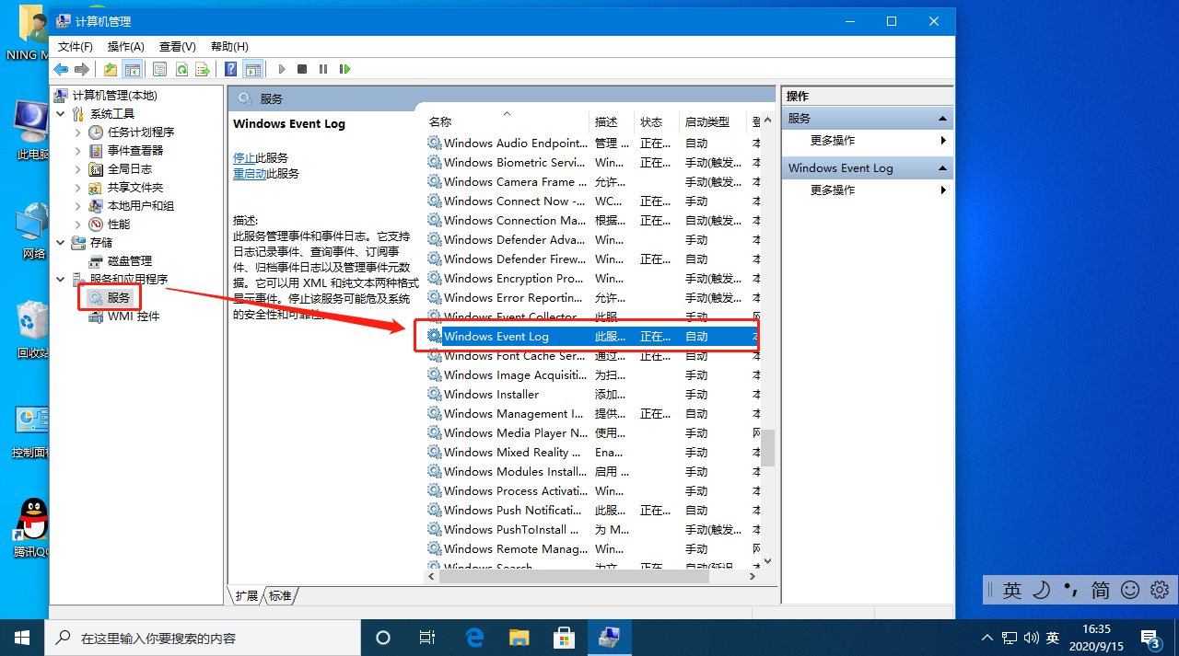Collapse the 服务和应用程序 tree node
The image size is (1179, 656).
tap(62, 280)
